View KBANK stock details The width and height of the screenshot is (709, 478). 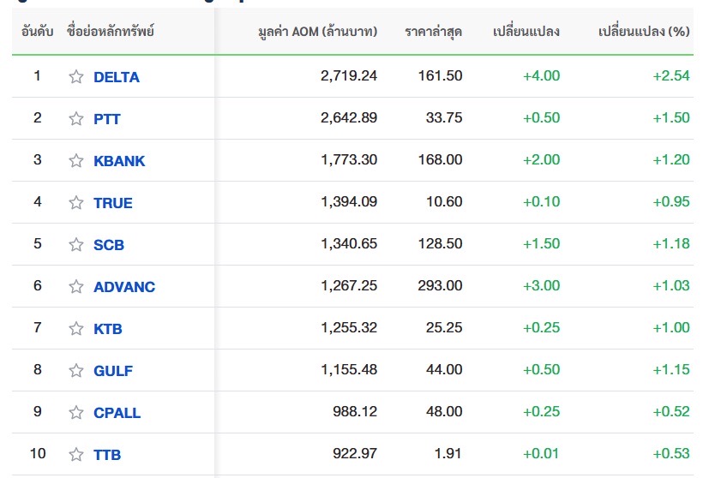click(x=119, y=161)
